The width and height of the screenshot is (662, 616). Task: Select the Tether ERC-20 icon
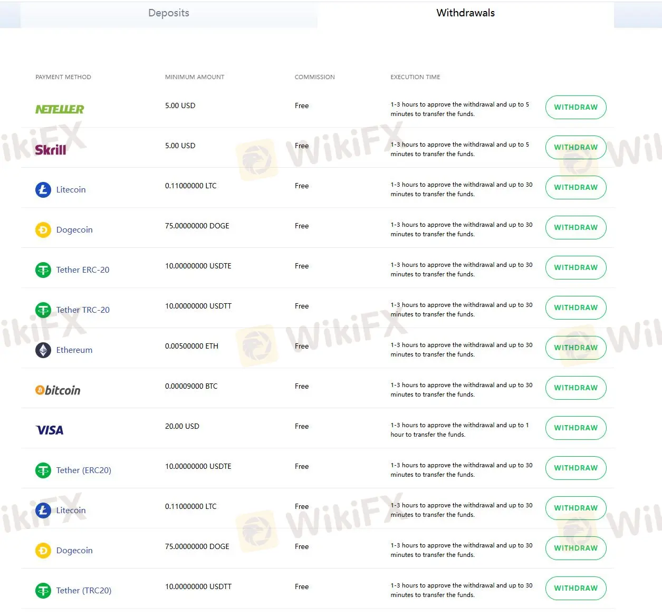43,269
